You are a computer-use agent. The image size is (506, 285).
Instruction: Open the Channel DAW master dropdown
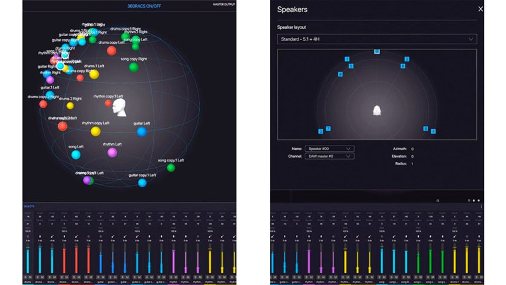pos(329,156)
